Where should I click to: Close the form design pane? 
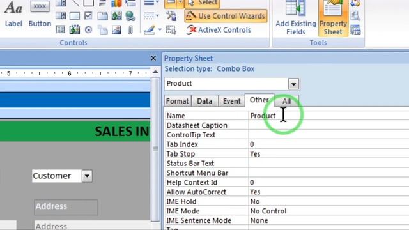[x=153, y=58]
